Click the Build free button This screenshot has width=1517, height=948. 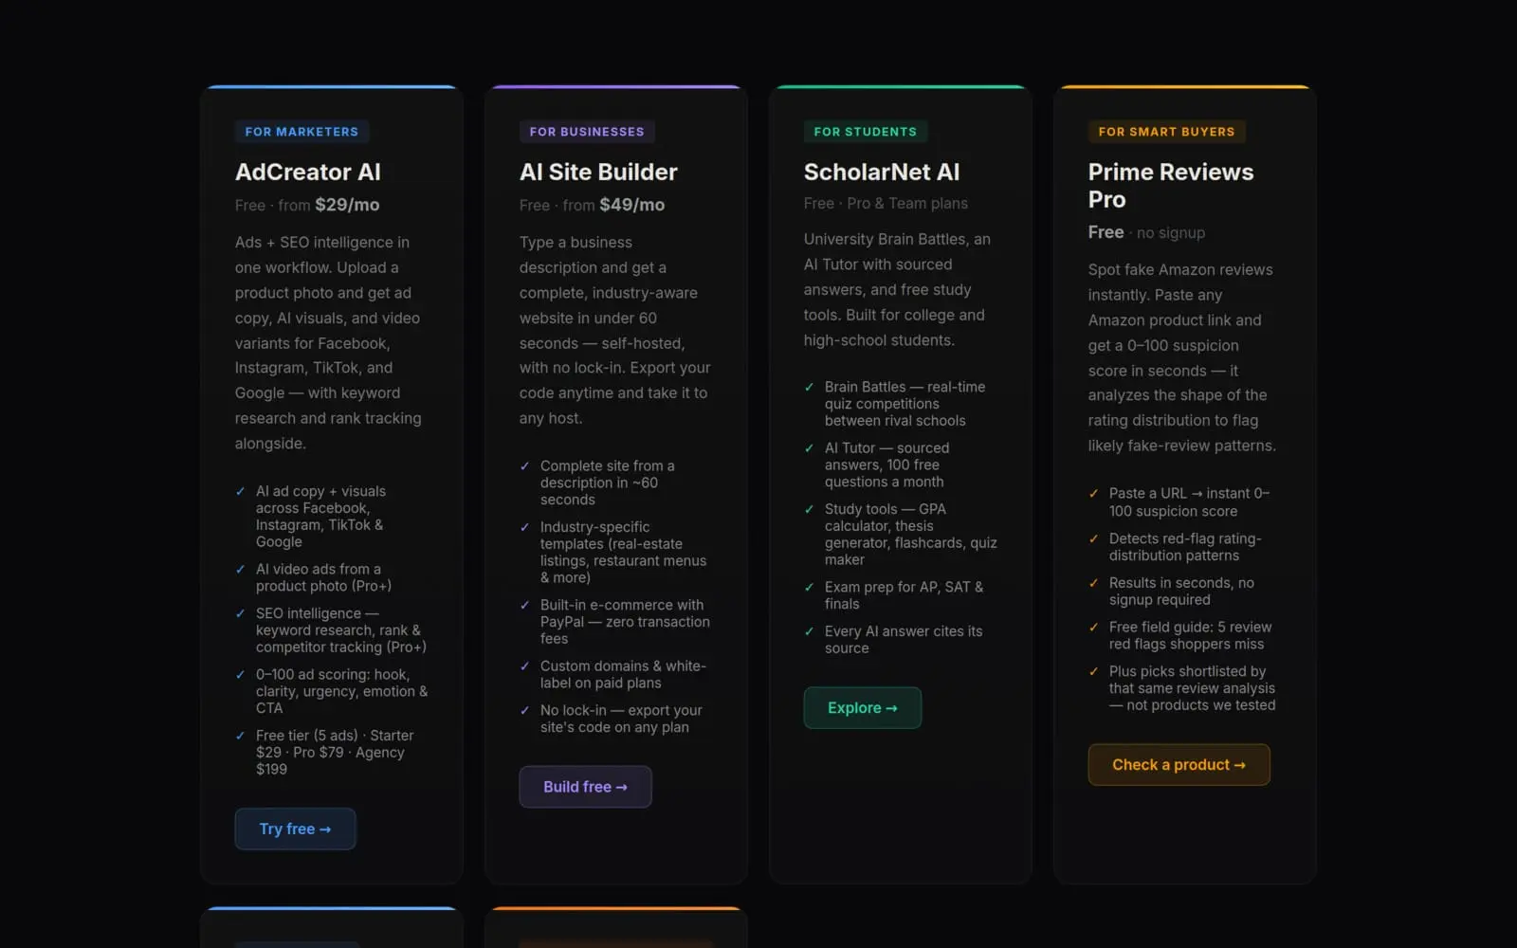coord(585,787)
